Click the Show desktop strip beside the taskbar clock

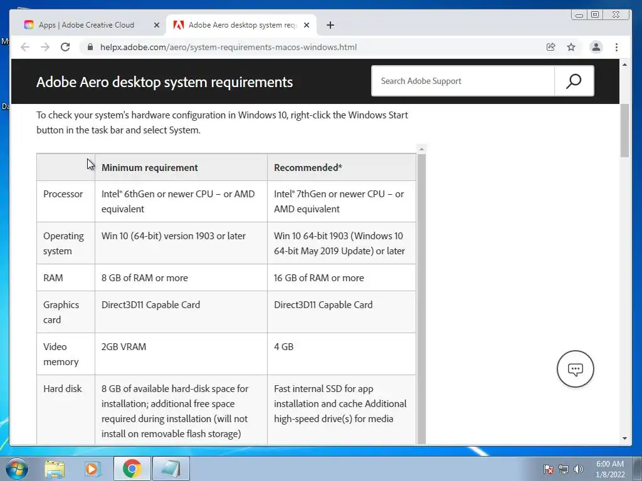point(638,468)
